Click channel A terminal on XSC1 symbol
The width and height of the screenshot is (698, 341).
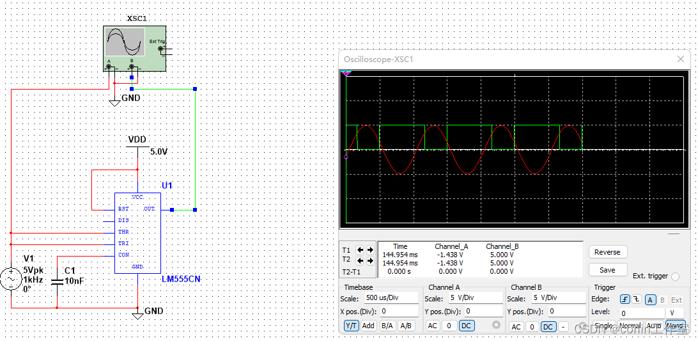coord(108,67)
